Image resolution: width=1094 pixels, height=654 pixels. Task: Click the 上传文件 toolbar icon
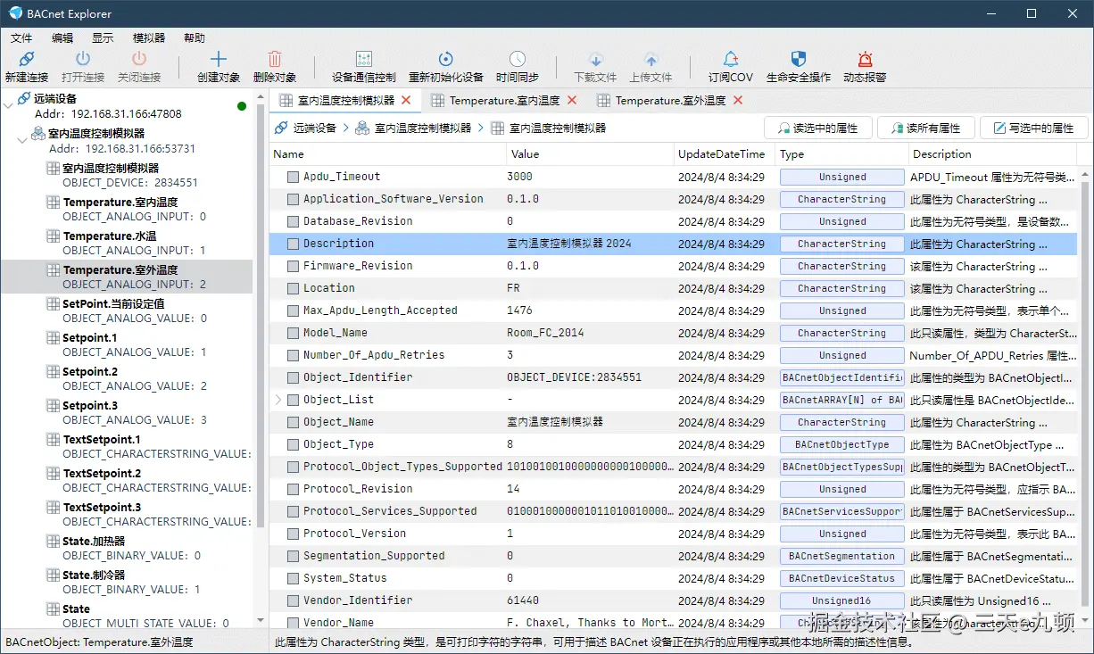(x=651, y=60)
